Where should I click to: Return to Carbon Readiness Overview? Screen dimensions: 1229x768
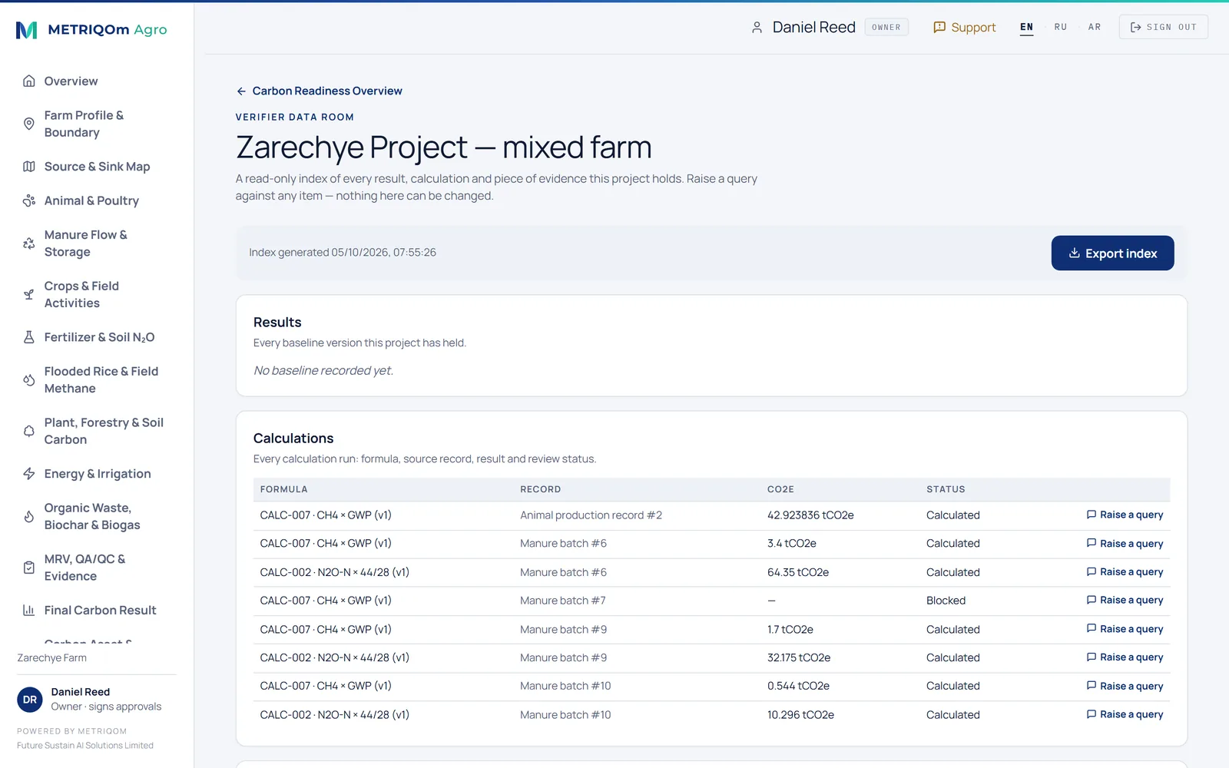tap(319, 91)
